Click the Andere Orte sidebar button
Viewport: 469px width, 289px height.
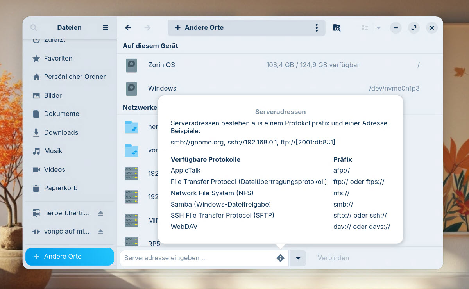(x=70, y=257)
